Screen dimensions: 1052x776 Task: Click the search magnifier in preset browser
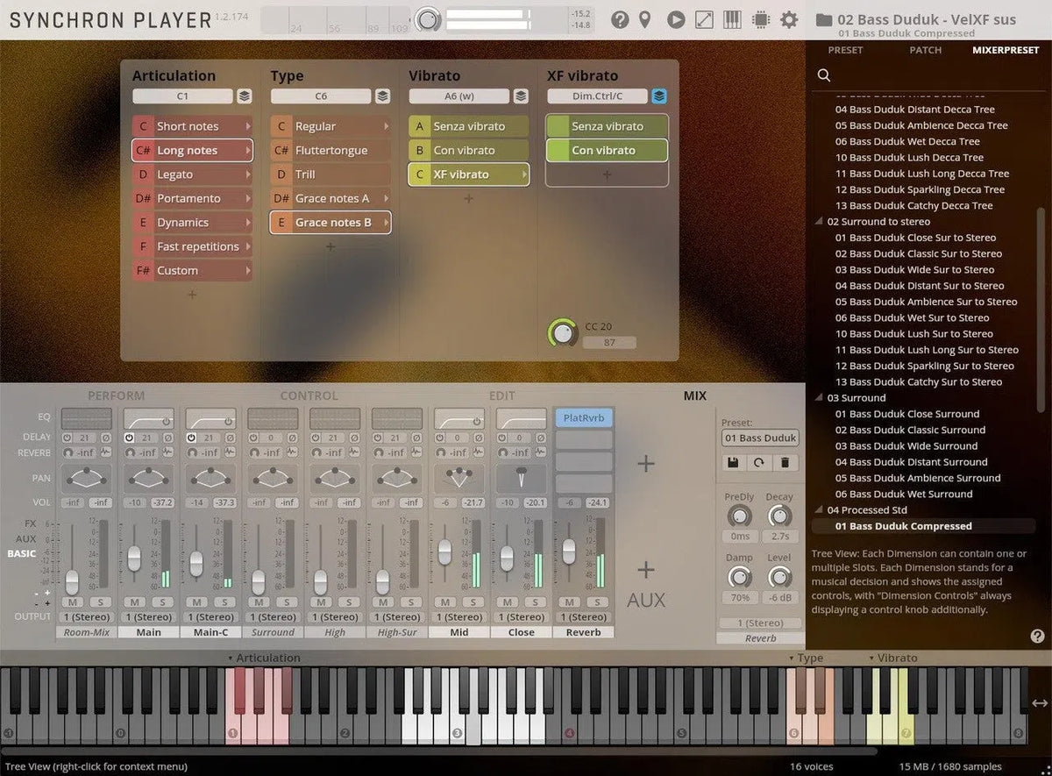[x=824, y=75]
